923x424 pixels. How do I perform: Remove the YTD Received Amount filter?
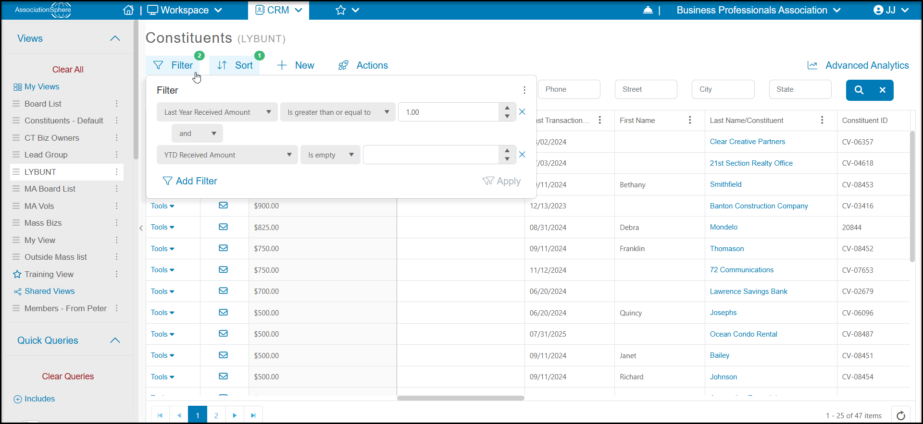click(522, 155)
